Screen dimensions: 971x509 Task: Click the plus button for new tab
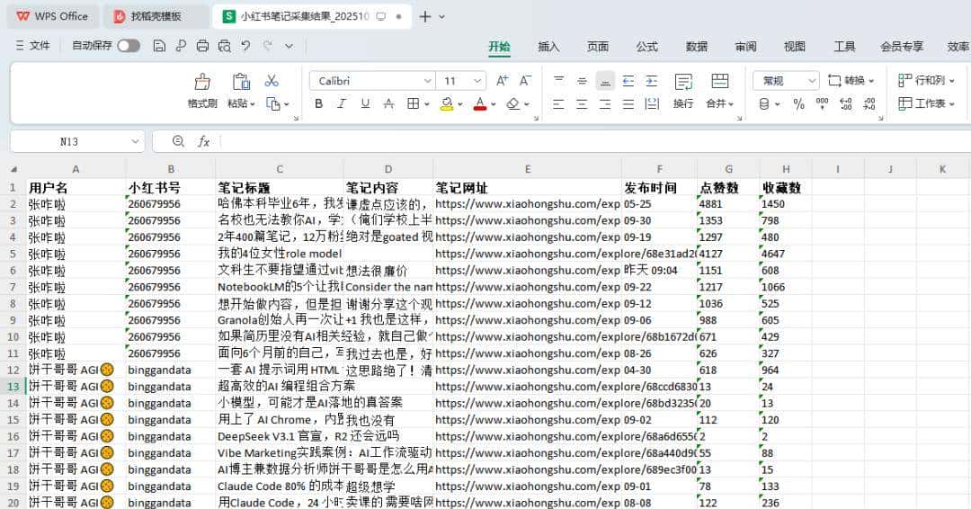424,17
